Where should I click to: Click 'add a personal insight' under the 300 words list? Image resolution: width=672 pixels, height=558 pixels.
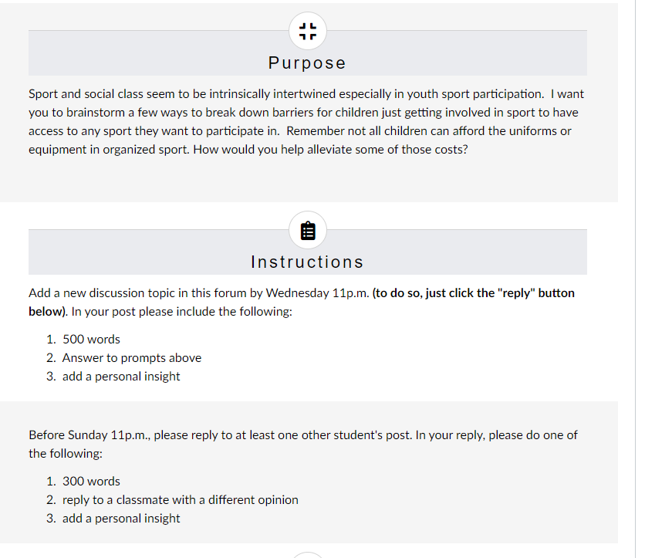pos(121,518)
